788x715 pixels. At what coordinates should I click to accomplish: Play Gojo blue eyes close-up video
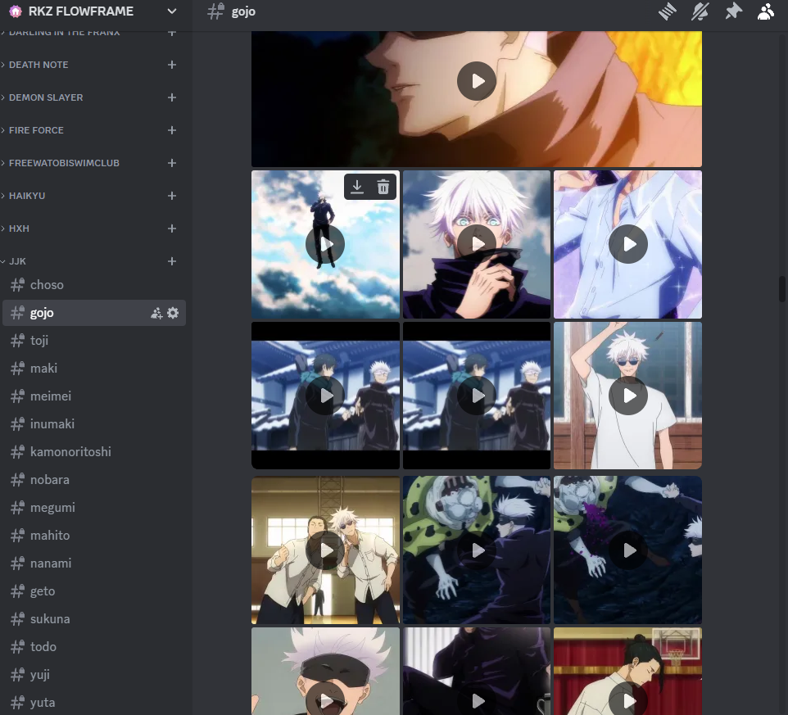pyautogui.click(x=477, y=244)
